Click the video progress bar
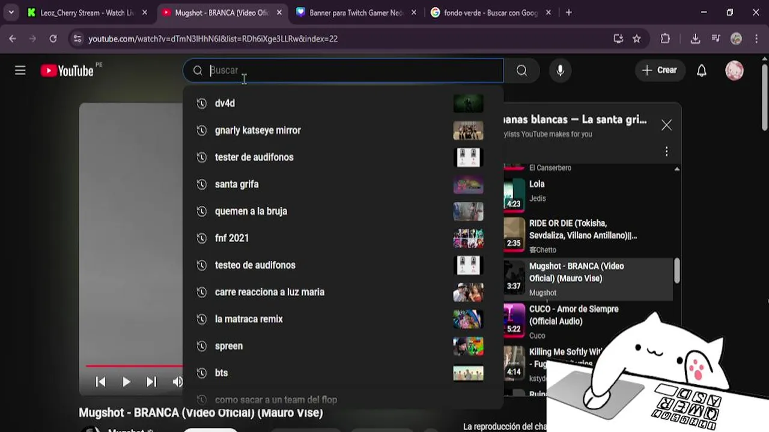The height and width of the screenshot is (432, 769). click(135, 365)
